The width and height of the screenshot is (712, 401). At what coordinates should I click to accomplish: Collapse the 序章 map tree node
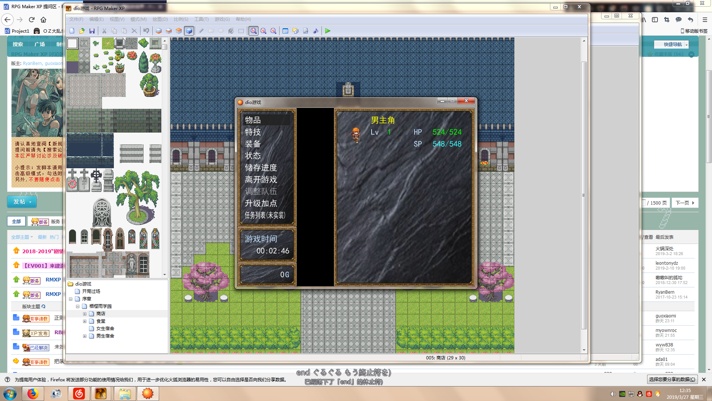(70, 299)
